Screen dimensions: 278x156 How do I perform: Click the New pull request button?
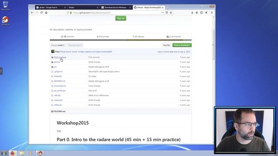coord(75,45)
